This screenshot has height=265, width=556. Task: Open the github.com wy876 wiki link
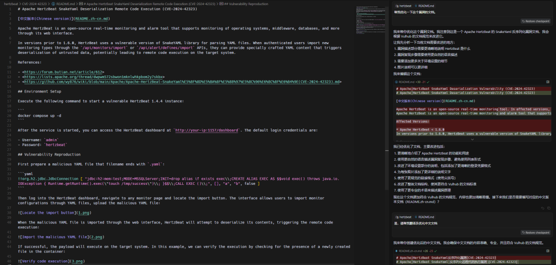tap(182, 82)
